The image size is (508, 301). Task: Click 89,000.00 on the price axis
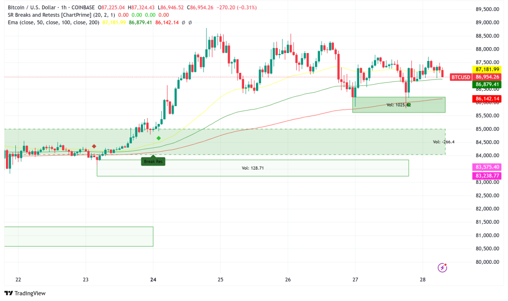pos(487,23)
